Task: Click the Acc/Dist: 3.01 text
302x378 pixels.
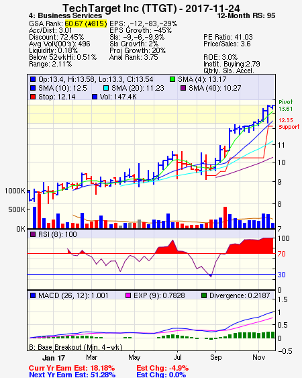Action: 50,30
